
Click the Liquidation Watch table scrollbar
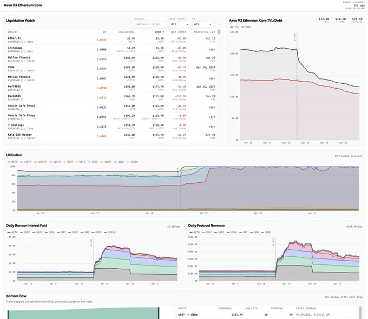pyautogui.click(x=219, y=32)
